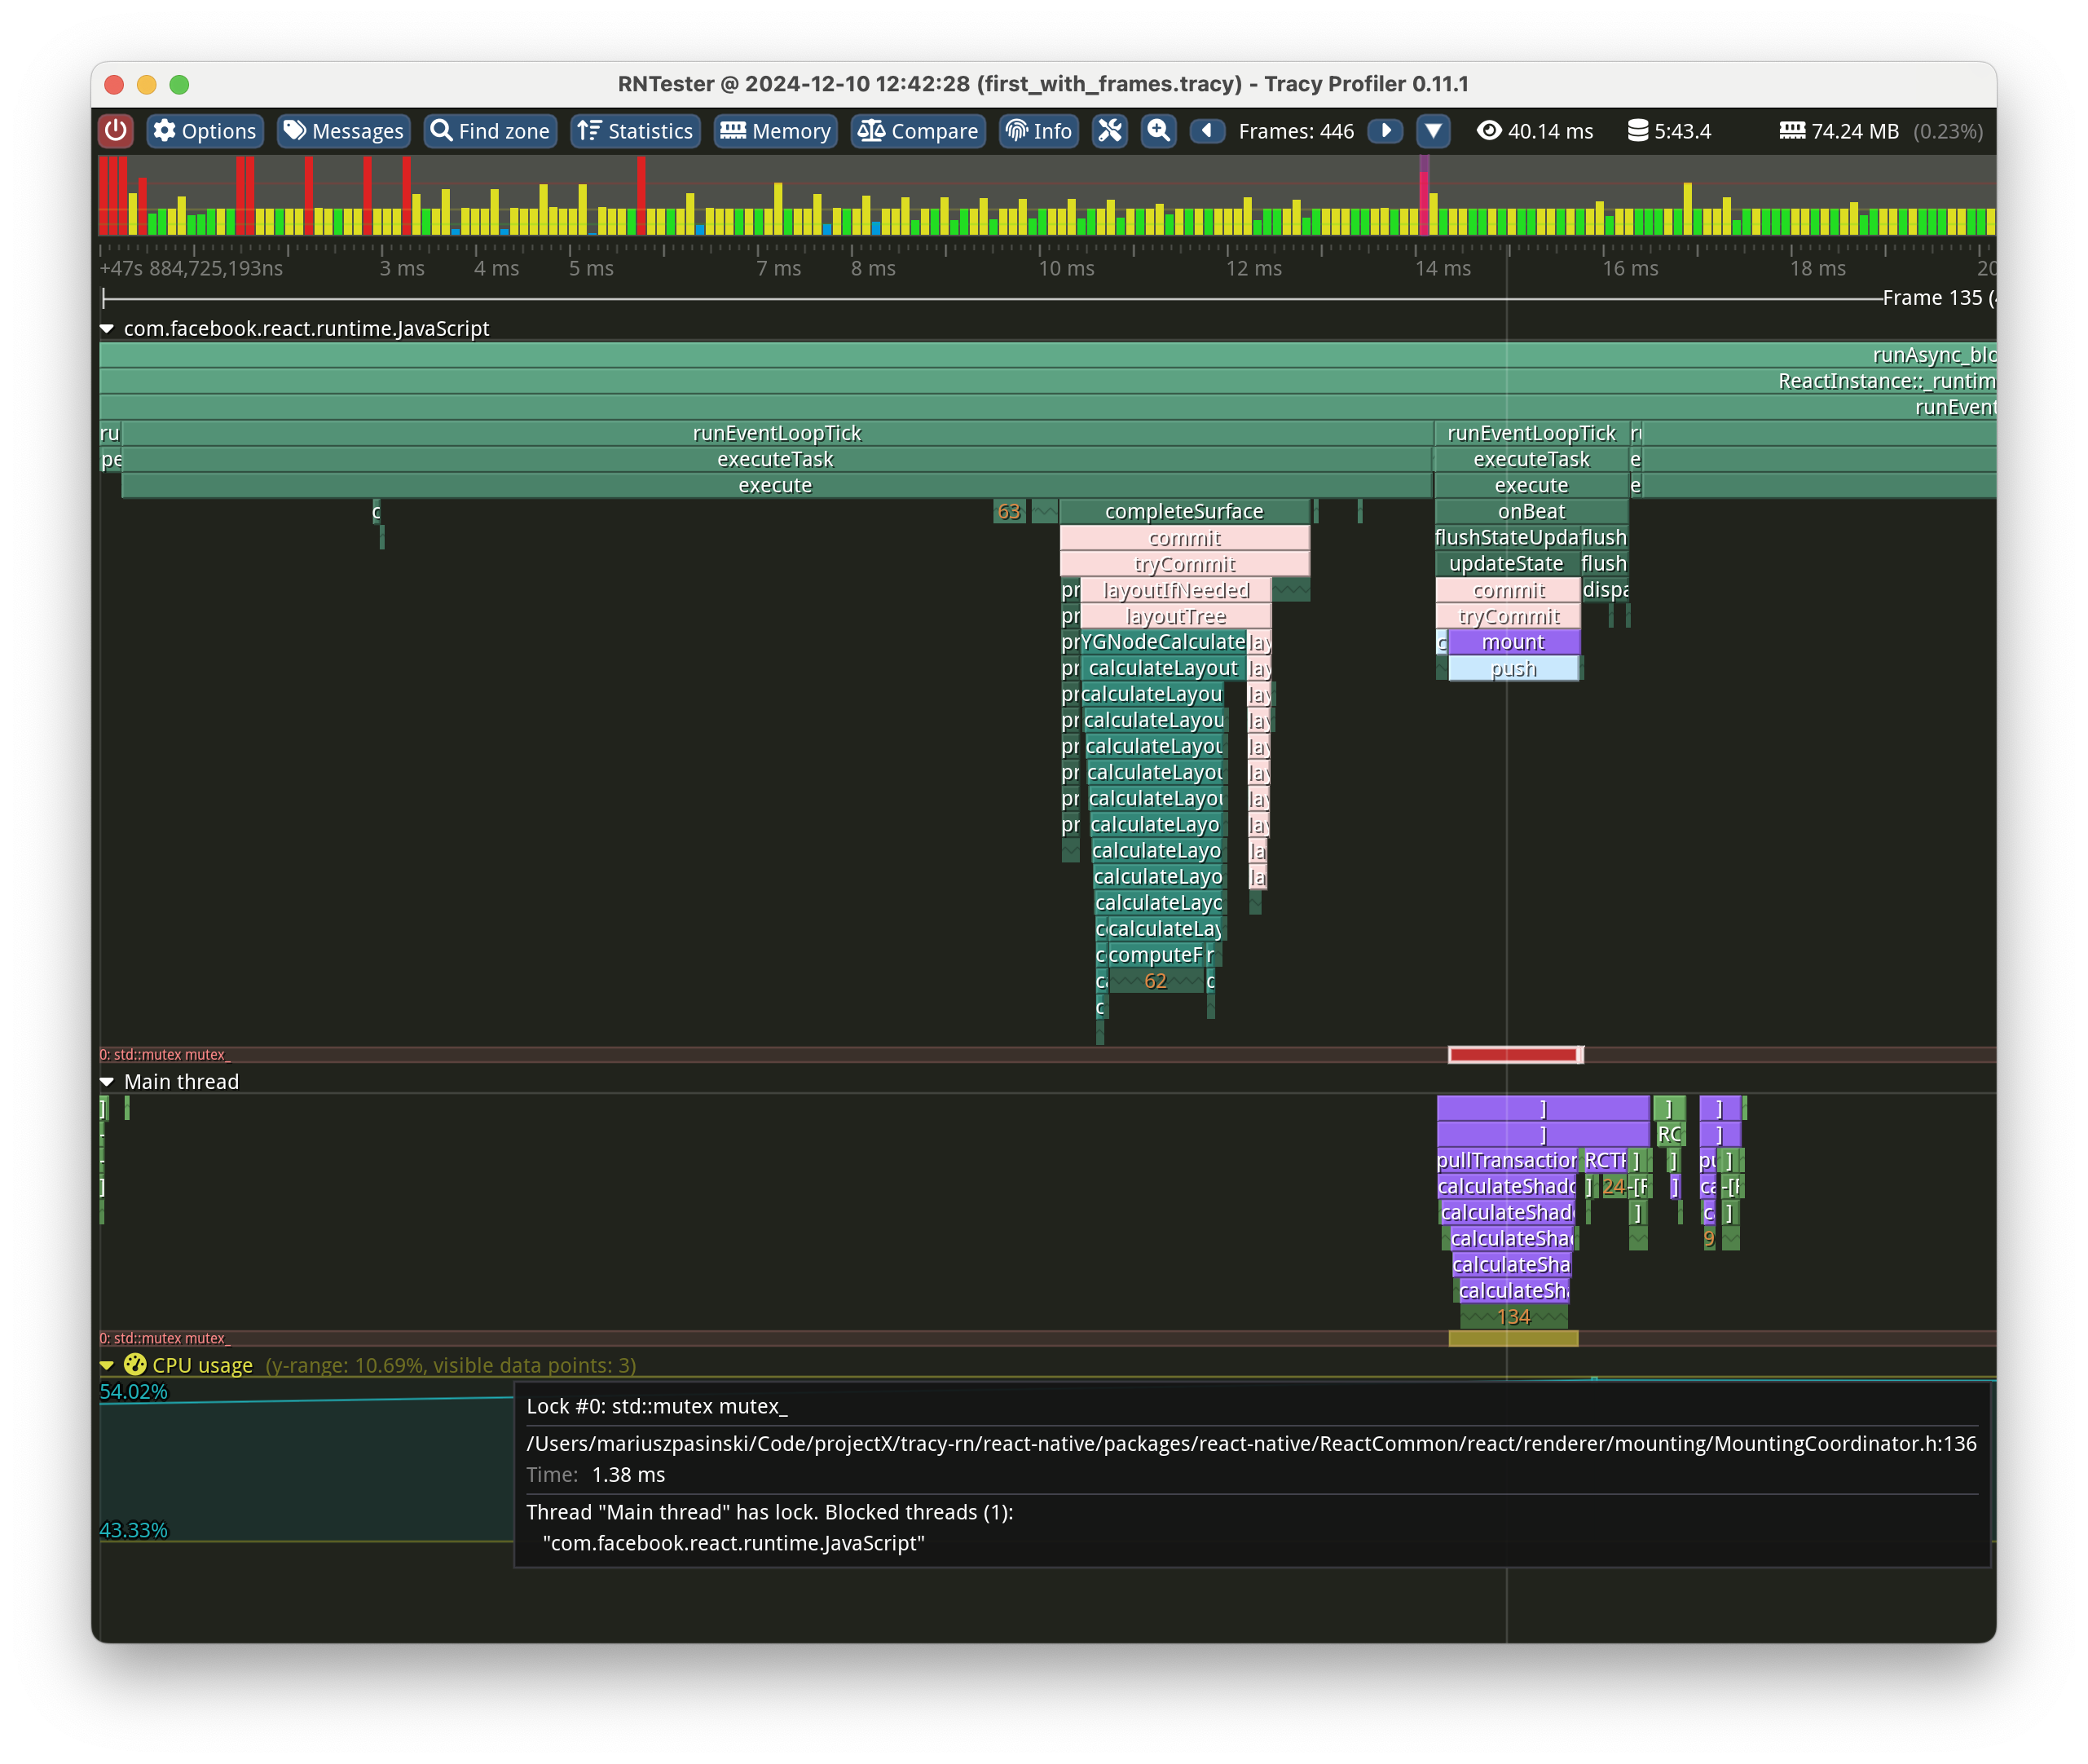The height and width of the screenshot is (1764, 2088).
Task: Open the Statistics window
Action: (x=635, y=131)
